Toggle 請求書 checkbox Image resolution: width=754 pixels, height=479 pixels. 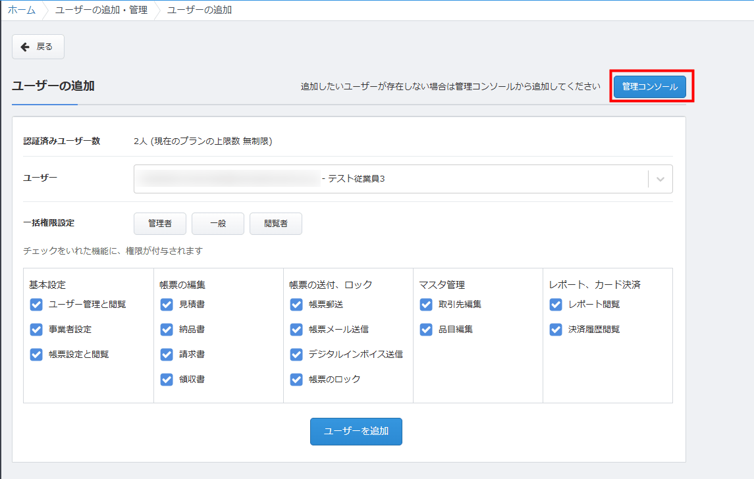pyautogui.click(x=167, y=355)
